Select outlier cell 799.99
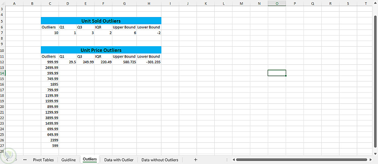Viewport: 378px width, 164px height. pyautogui.click(x=50, y=90)
